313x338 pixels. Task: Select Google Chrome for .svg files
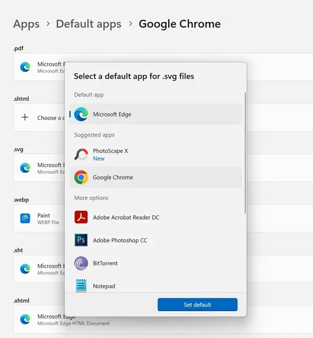click(156, 177)
